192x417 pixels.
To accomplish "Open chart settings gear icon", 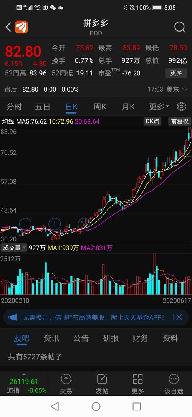I will (x=181, y=107).
